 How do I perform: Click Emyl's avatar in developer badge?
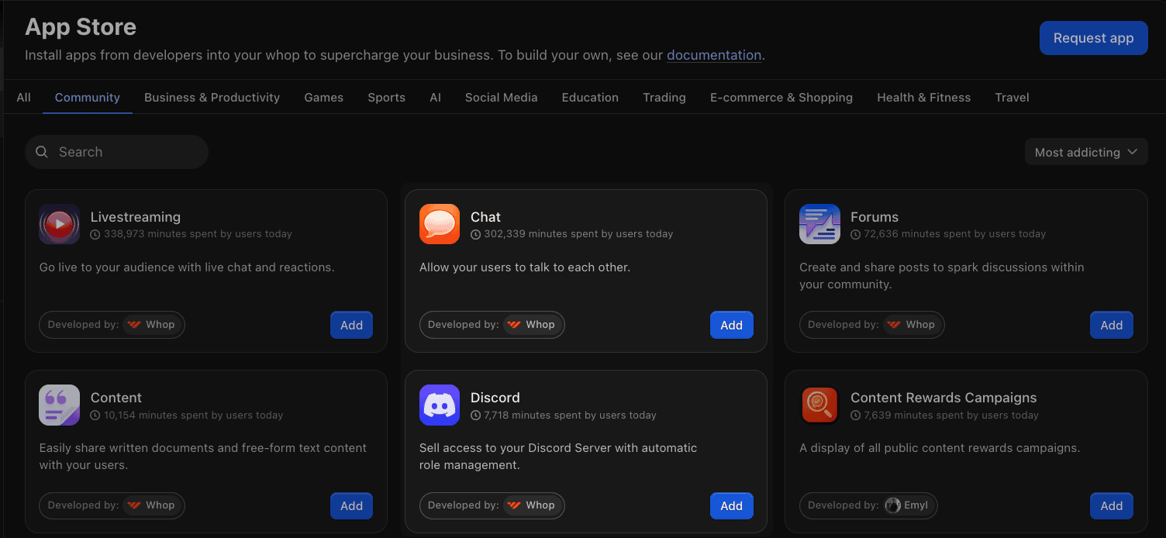pyautogui.click(x=893, y=505)
